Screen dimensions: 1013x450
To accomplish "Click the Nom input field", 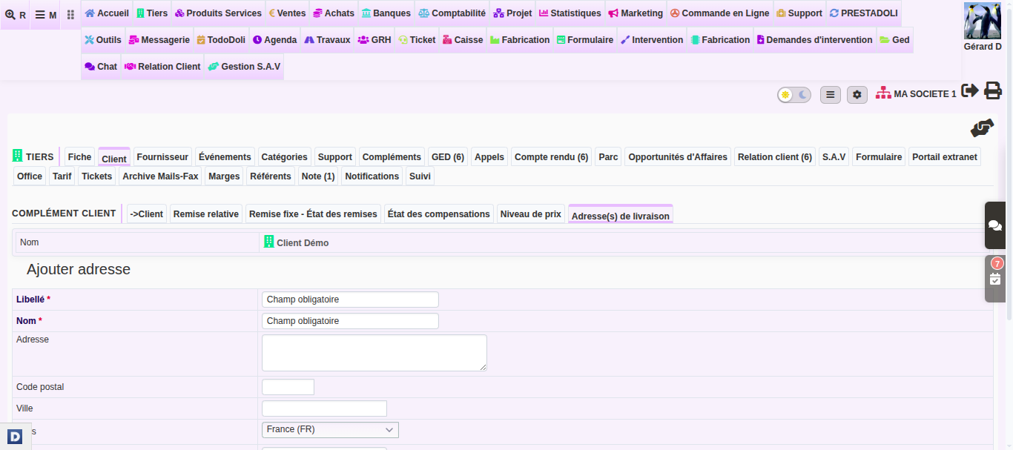I will (x=350, y=321).
